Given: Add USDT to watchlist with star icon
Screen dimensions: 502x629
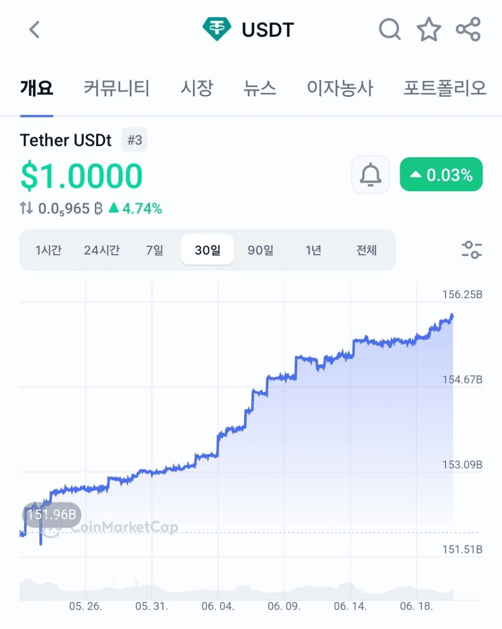Looking at the screenshot, I should tap(429, 29).
